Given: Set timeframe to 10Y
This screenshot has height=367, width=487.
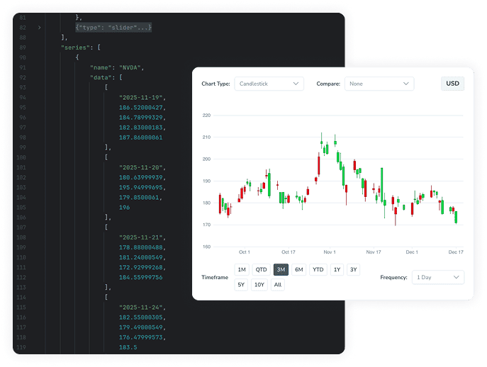Looking at the screenshot, I should [259, 285].
